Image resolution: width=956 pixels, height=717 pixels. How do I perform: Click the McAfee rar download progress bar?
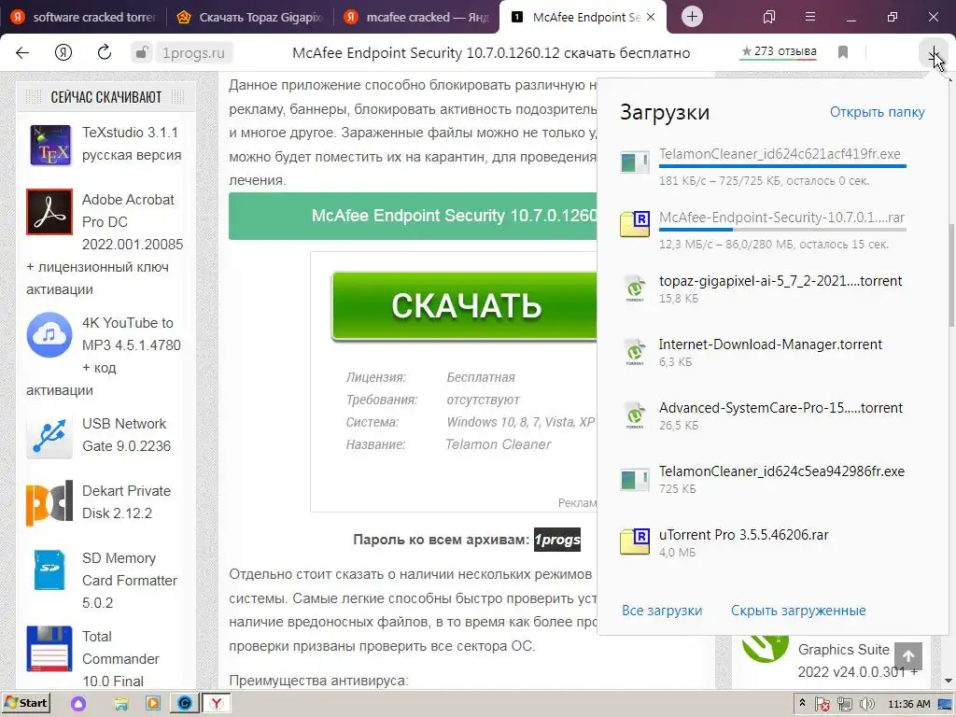782,230
